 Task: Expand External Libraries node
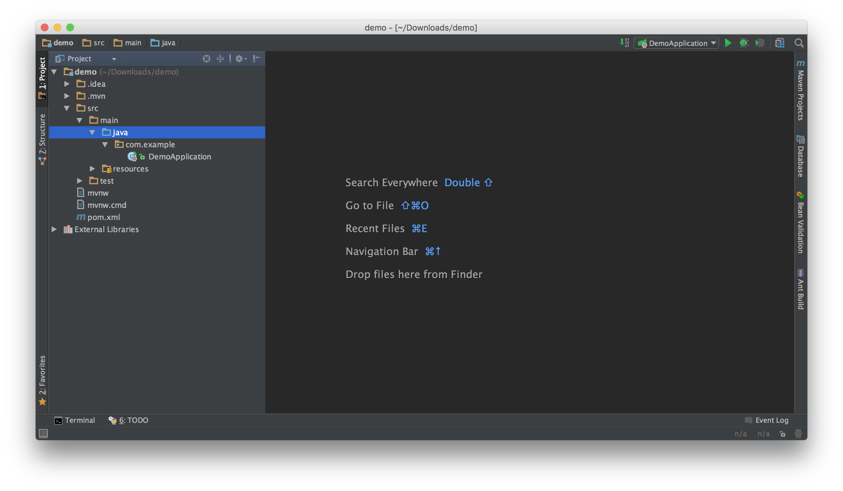tap(54, 229)
